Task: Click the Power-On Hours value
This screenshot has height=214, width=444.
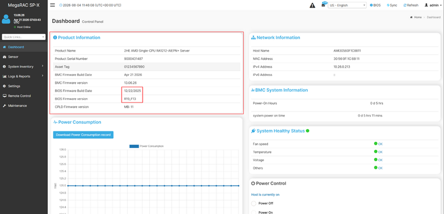Action: click(377, 103)
